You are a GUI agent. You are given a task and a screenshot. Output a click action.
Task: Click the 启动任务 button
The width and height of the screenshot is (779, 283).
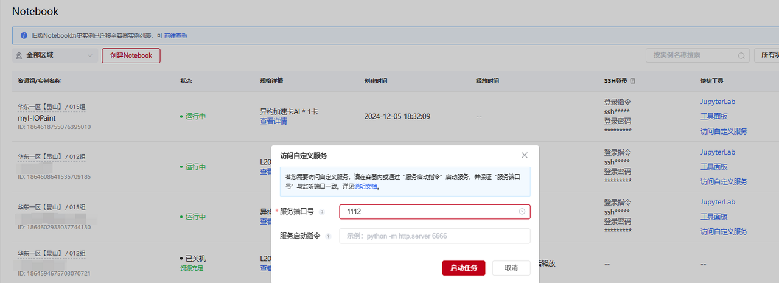pos(463,268)
